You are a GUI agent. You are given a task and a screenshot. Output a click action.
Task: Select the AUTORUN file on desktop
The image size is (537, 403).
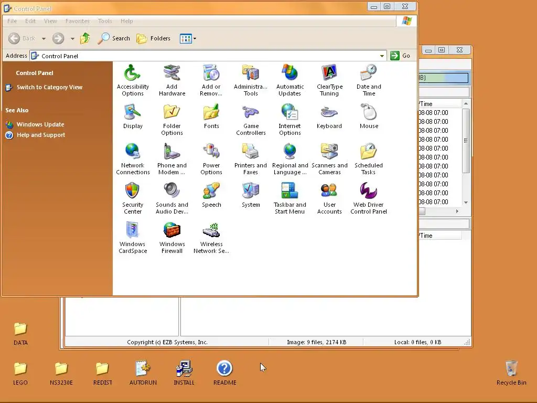click(x=143, y=373)
